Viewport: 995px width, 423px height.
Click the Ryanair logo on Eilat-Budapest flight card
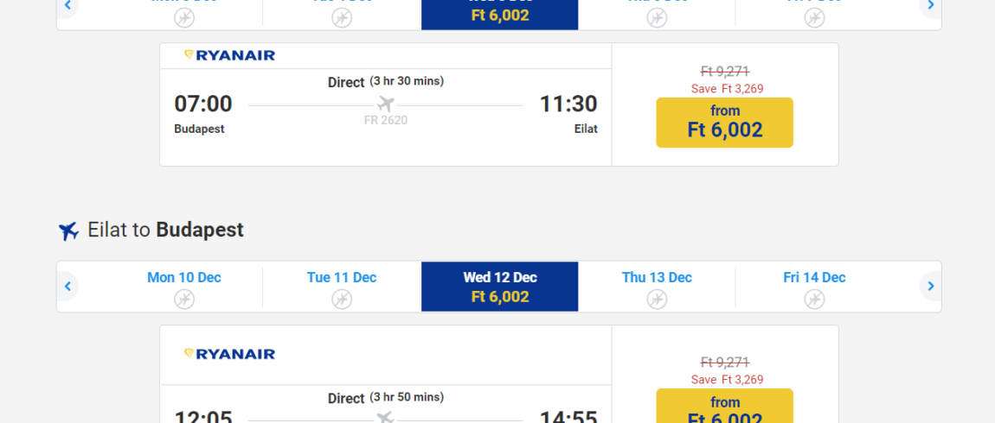pyautogui.click(x=229, y=354)
